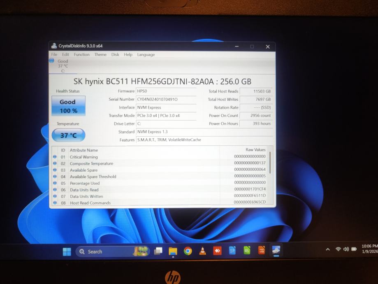The height and width of the screenshot is (284, 378).
Task: Click raw value 00000000000137
Action: (x=250, y=163)
